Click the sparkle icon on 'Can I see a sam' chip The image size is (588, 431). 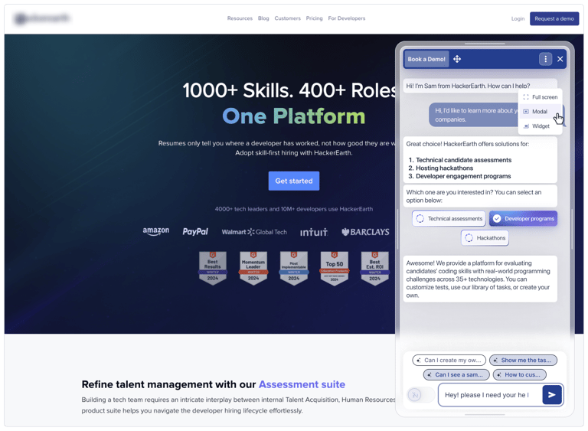point(430,374)
